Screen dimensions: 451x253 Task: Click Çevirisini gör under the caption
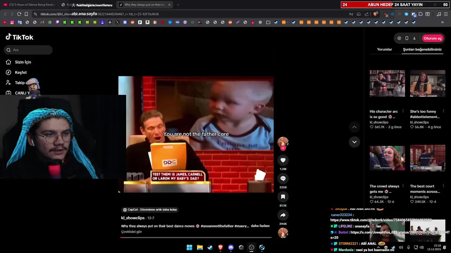pos(131,232)
